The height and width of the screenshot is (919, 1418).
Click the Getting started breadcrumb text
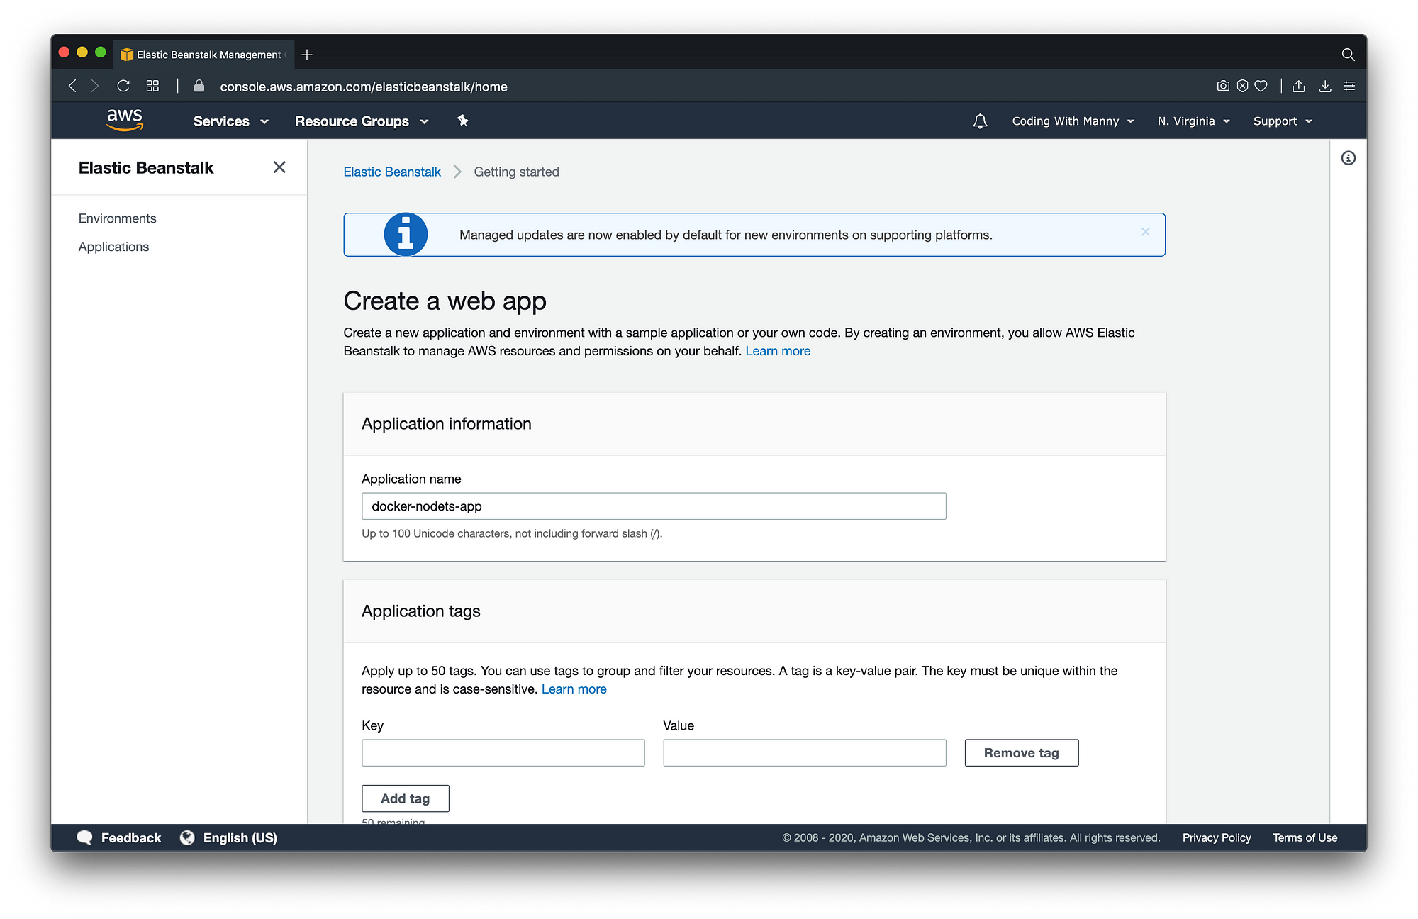516,172
